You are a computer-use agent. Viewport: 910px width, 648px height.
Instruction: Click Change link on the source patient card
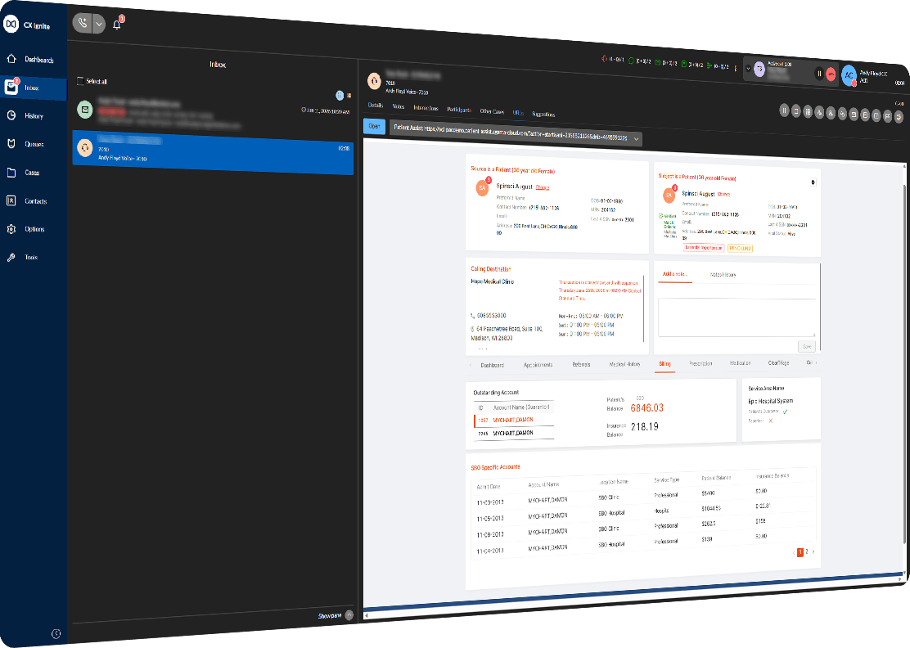[x=543, y=187]
